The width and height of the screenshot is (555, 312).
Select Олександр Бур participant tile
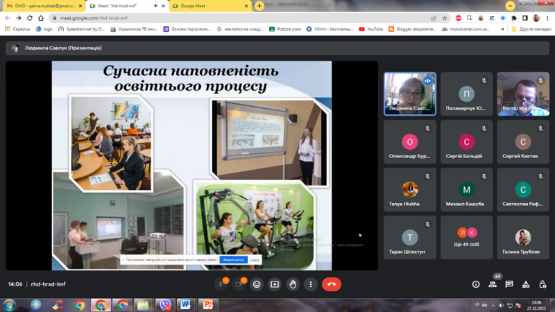pos(410,142)
